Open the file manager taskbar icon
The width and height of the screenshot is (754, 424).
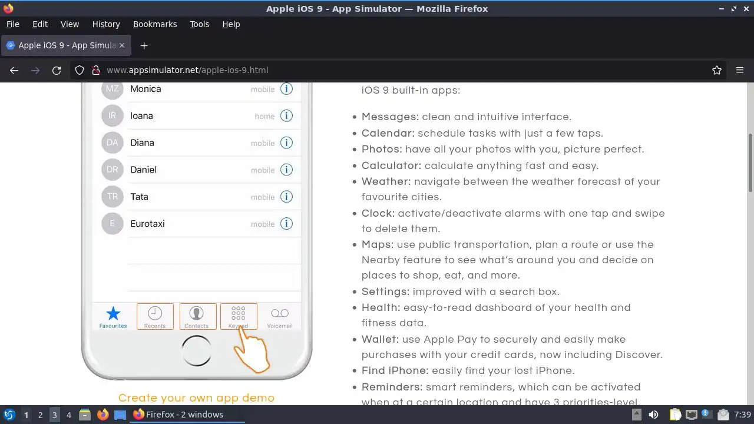85,415
